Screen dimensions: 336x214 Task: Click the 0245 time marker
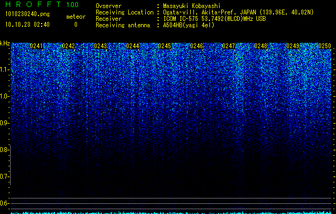tap(165, 46)
